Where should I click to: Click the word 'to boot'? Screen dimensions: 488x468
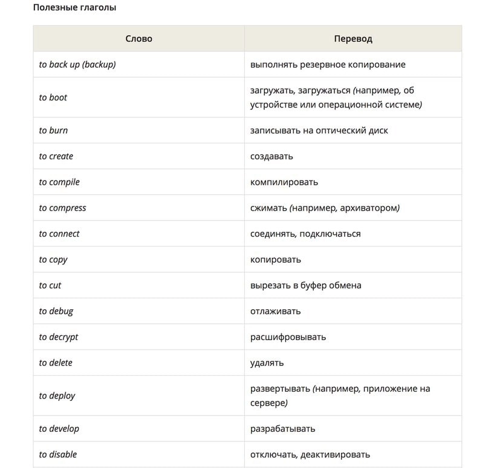[53, 98]
